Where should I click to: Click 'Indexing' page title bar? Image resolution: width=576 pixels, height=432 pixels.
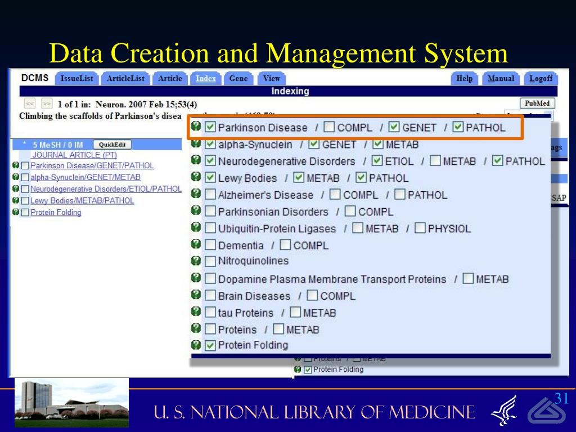[x=289, y=91]
